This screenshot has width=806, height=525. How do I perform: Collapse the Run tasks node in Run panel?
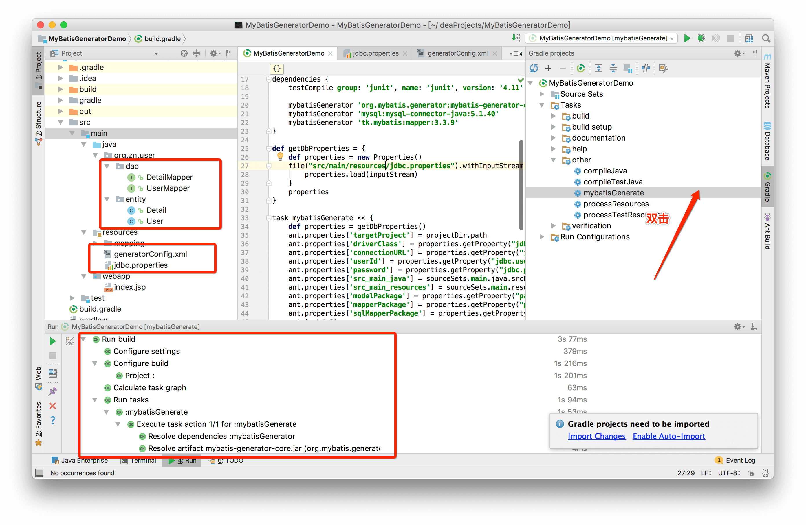95,400
